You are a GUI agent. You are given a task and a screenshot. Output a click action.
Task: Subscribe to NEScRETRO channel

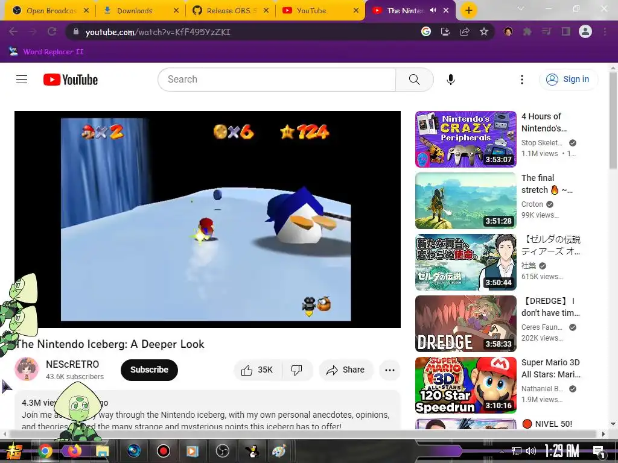[150, 370]
